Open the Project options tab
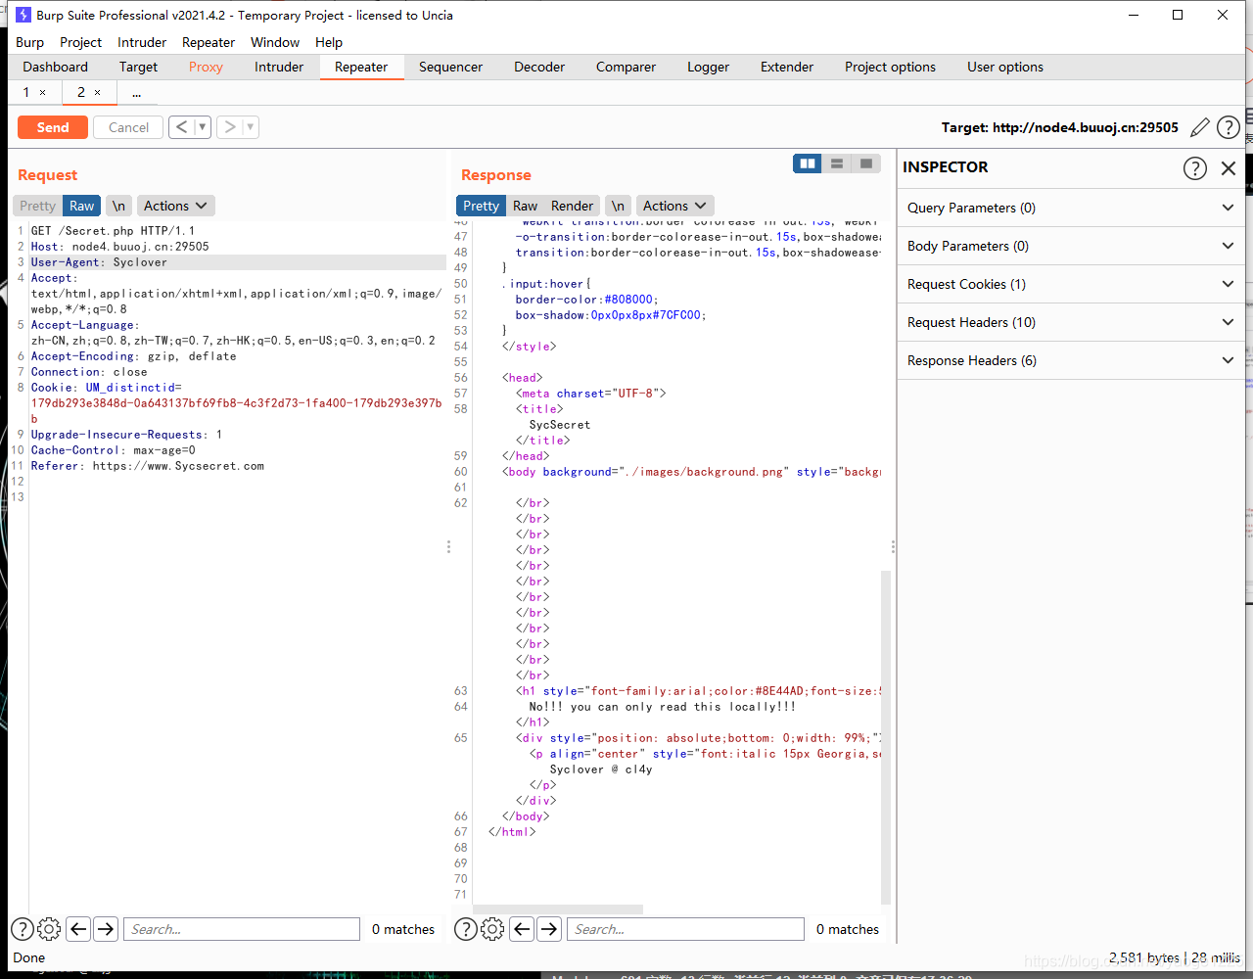The image size is (1253, 979). (890, 67)
